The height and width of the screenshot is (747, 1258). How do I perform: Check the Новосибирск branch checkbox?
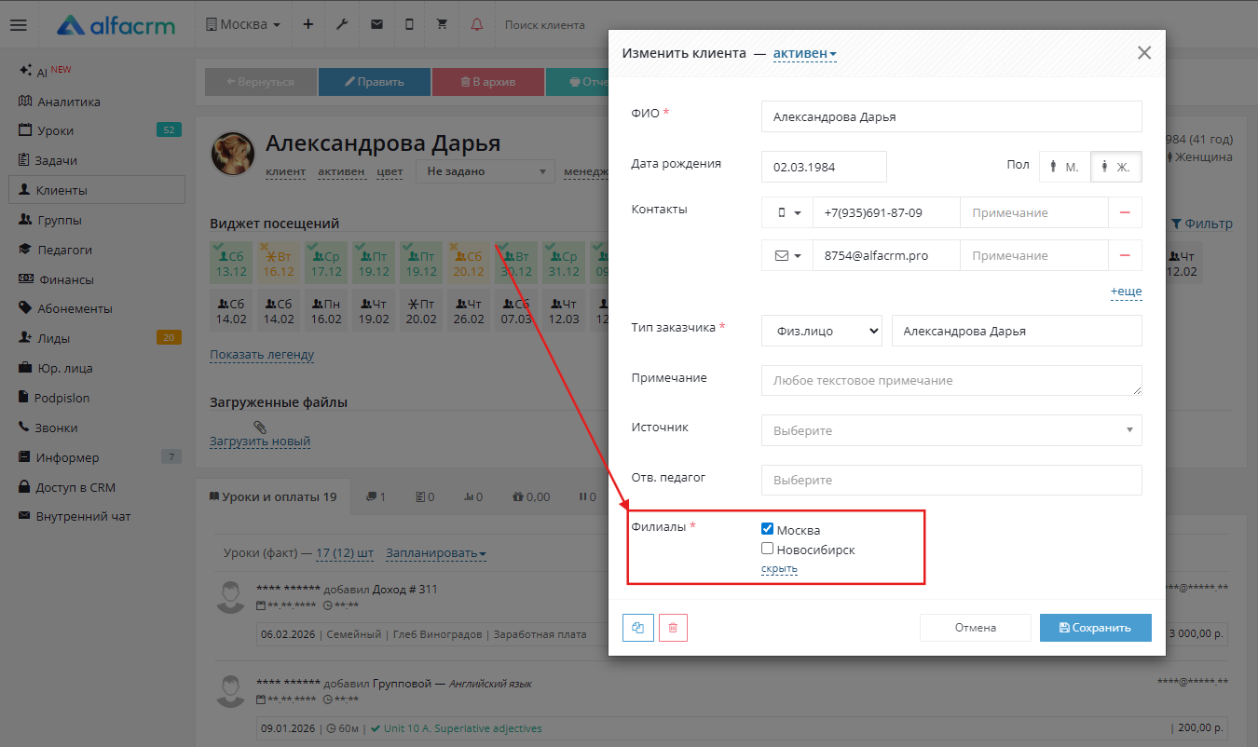(x=768, y=549)
